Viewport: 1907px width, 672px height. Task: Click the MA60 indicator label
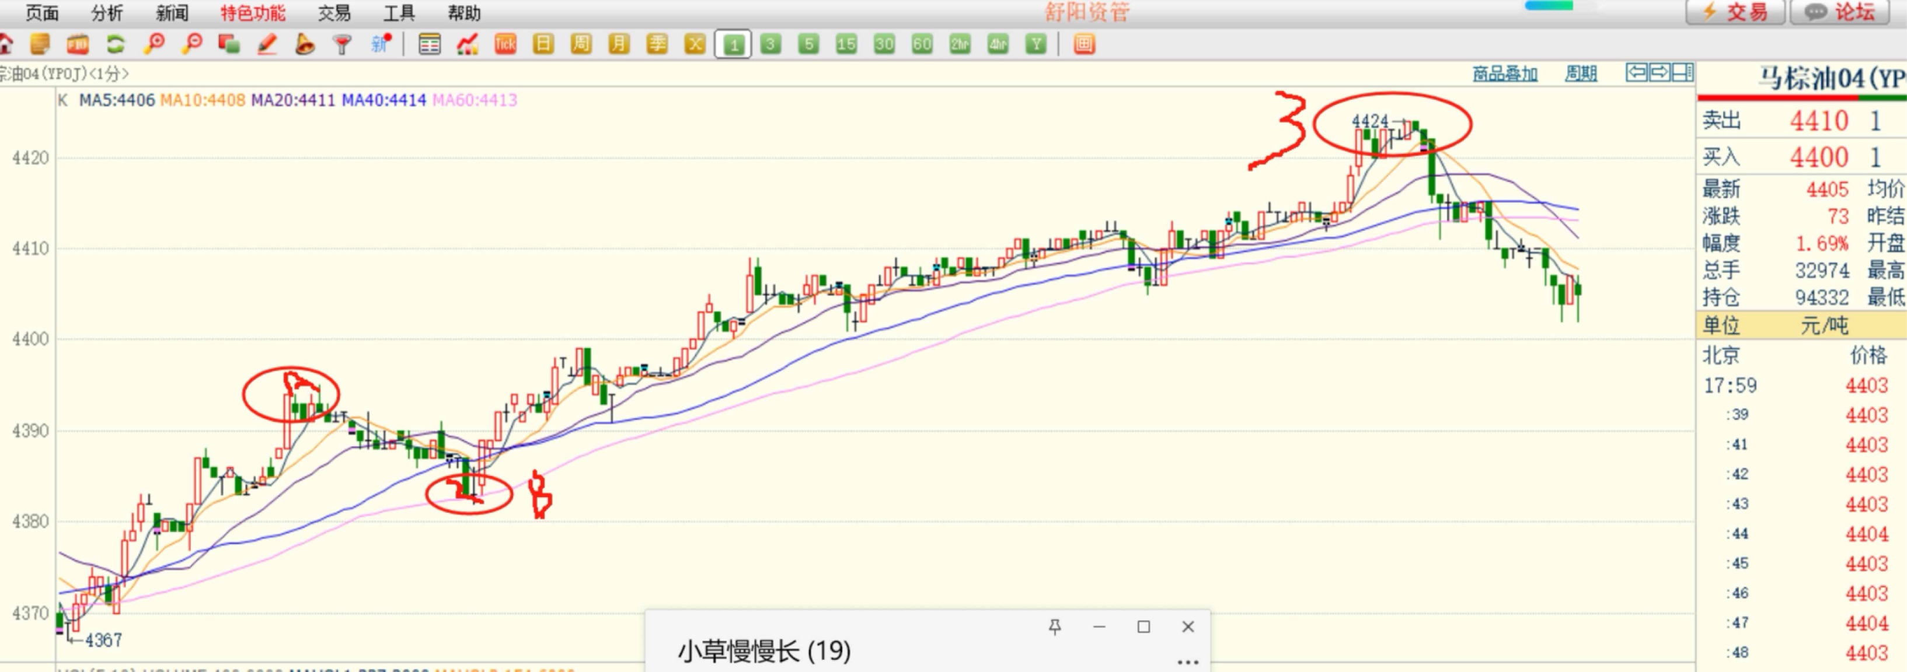coord(475,100)
